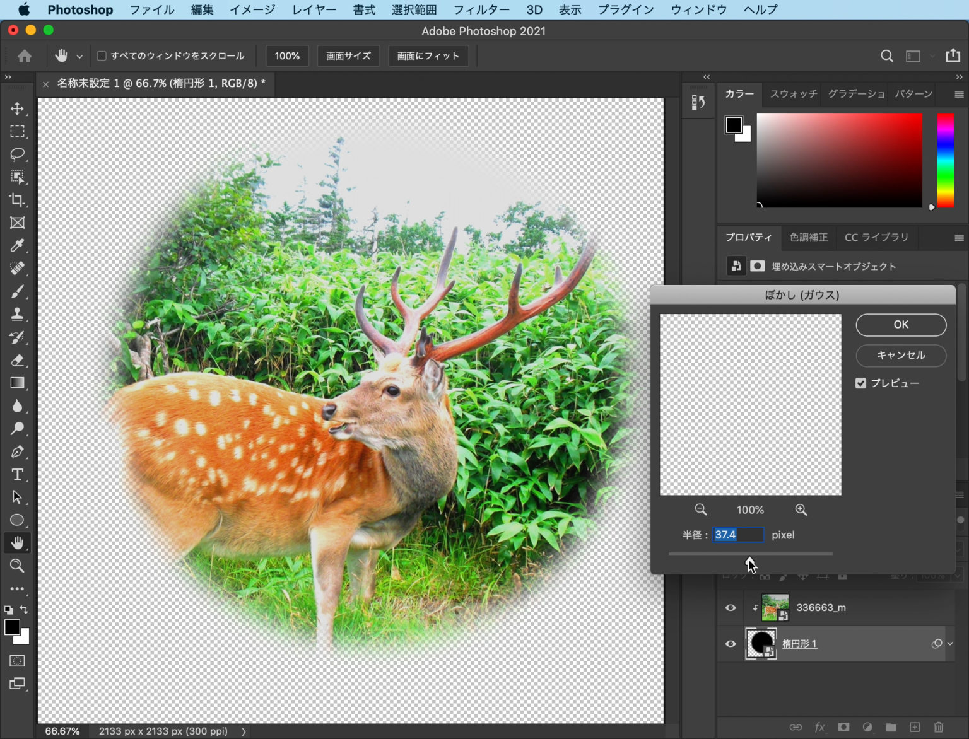The width and height of the screenshot is (969, 739).
Task: Hide the 336663_m layer
Action: (x=731, y=608)
